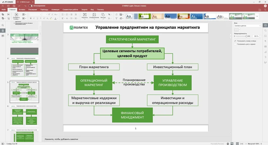Click the search icon in left sidebar
Viewport: 268px width, 145px height.
3,25
